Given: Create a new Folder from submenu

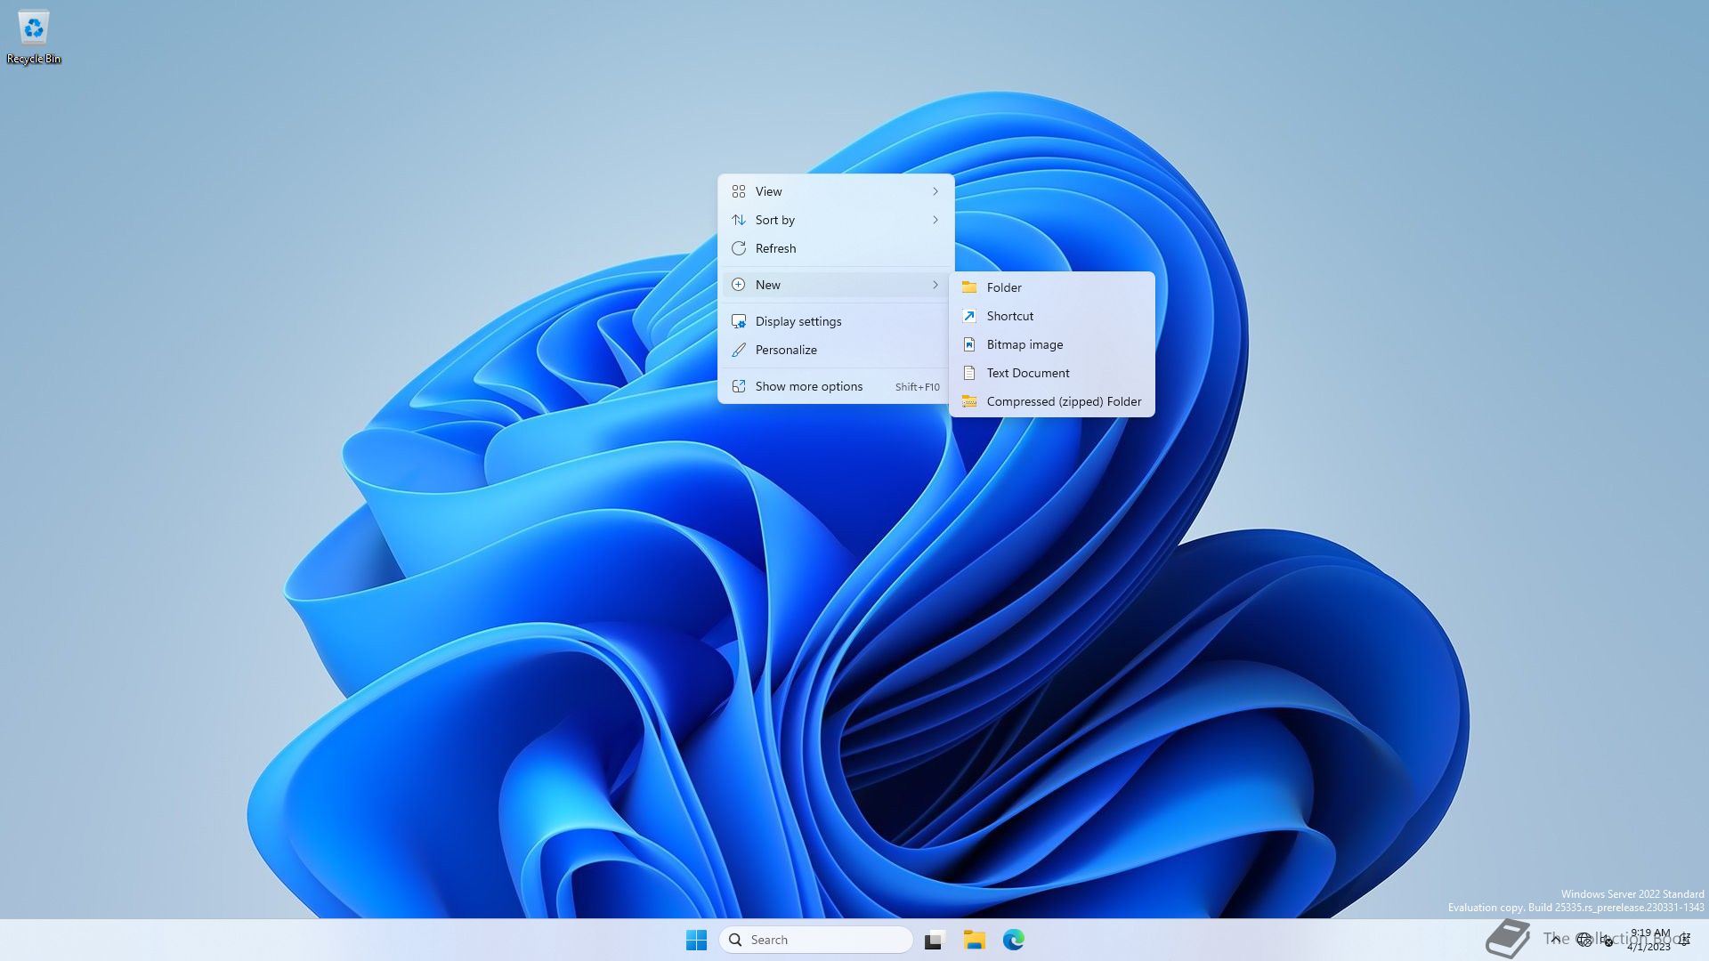Looking at the screenshot, I should (1052, 287).
